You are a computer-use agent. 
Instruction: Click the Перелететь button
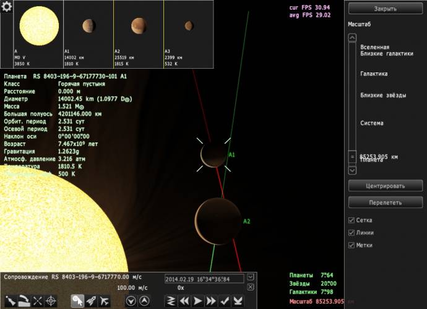point(386,202)
